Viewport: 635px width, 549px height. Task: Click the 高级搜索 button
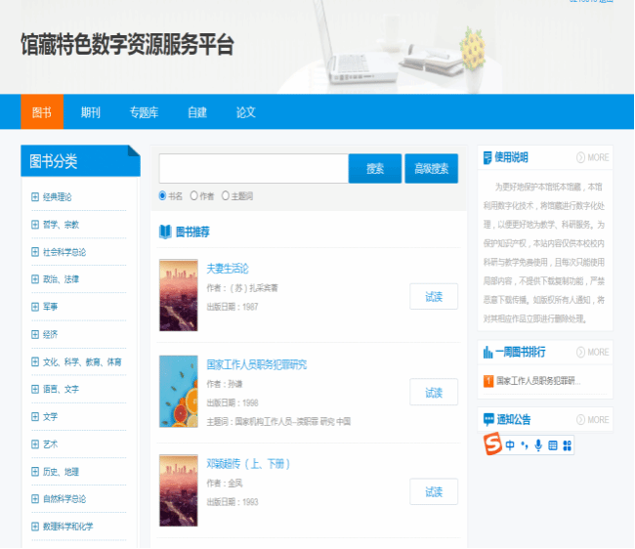431,169
